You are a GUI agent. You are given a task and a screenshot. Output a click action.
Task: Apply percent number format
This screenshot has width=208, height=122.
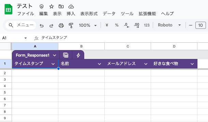click(117, 25)
